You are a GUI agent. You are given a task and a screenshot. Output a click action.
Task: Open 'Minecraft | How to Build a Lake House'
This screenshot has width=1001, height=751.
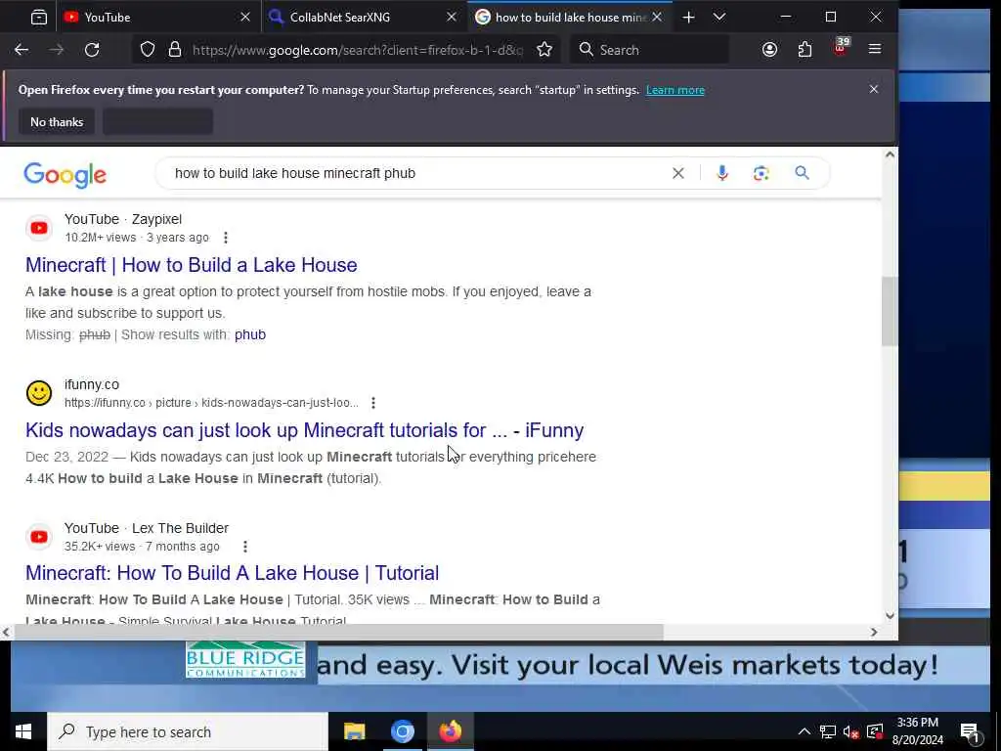191,265
